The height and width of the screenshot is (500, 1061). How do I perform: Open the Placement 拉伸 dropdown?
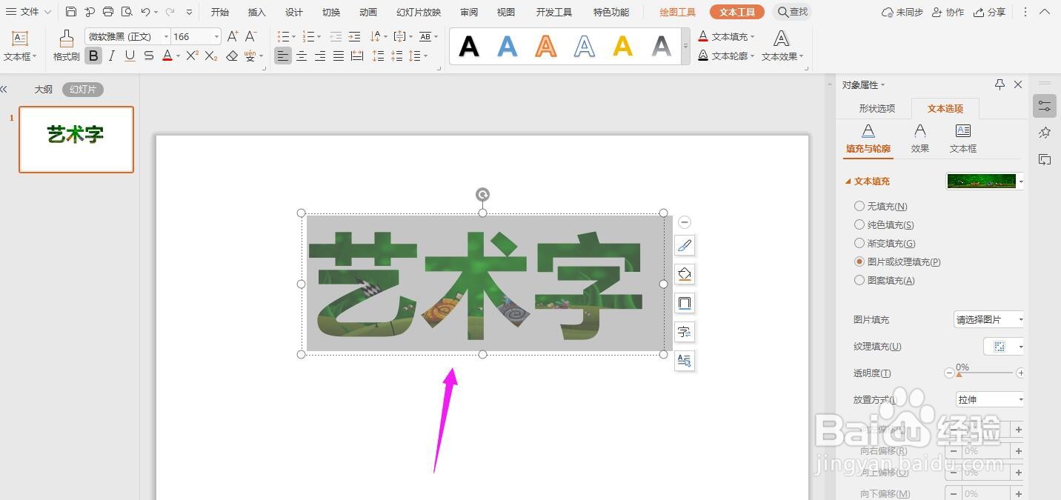(x=990, y=399)
